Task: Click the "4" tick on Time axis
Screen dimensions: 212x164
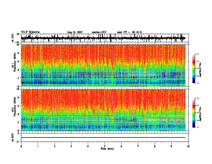Action: (88, 146)
